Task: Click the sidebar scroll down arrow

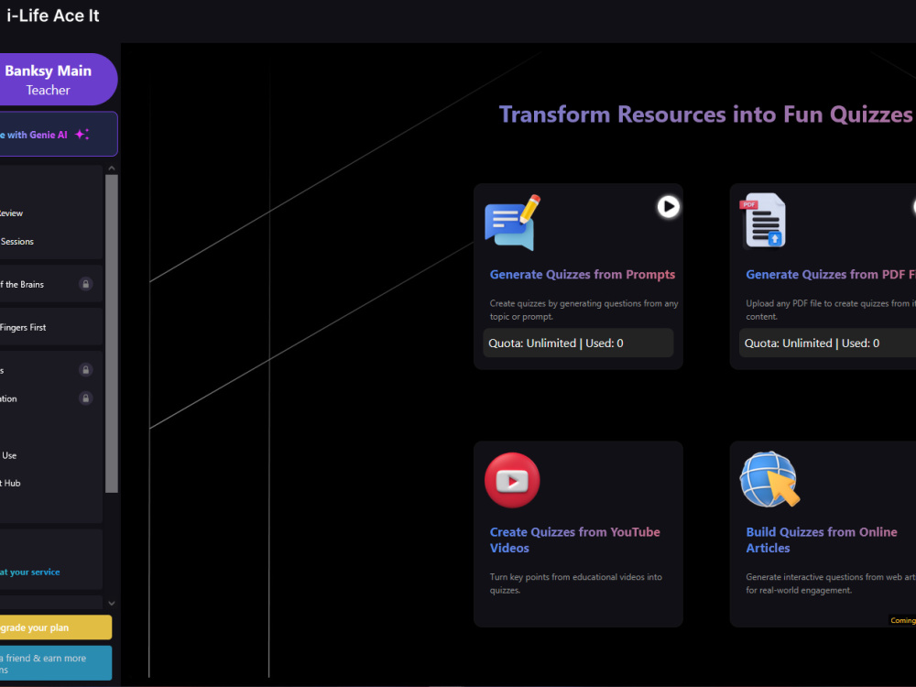Action: click(112, 604)
